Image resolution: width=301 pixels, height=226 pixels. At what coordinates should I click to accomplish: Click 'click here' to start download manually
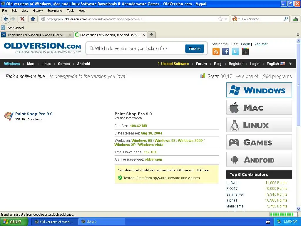coord(203,170)
